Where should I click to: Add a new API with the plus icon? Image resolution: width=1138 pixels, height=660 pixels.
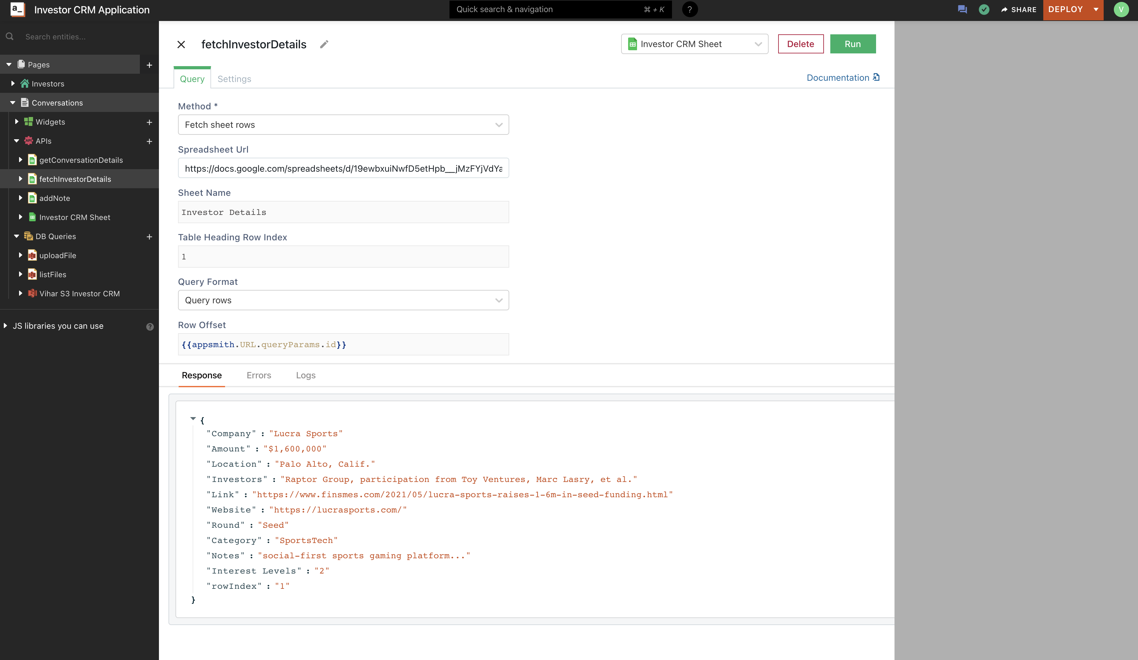tap(149, 141)
